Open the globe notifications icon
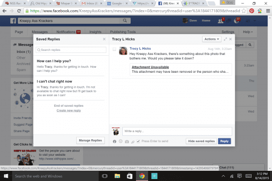This screenshot has height=181, width=272. (x=237, y=21)
